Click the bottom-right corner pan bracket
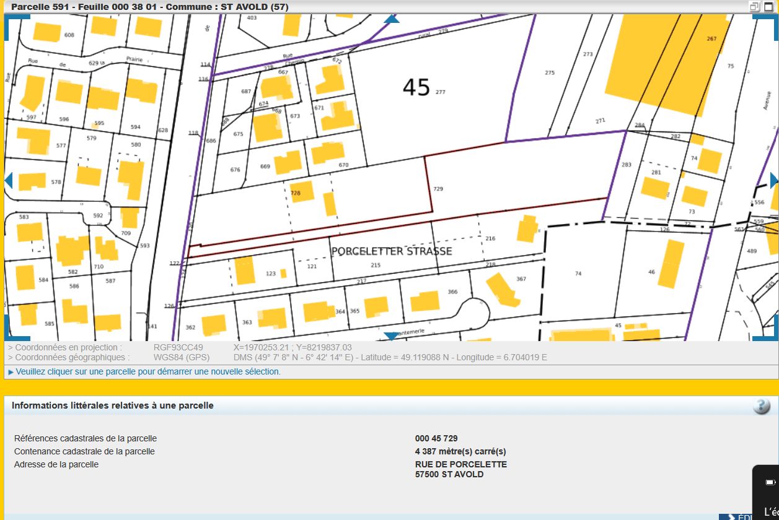The image size is (779, 520). 767,331
